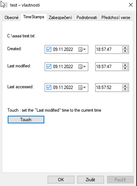Screen dimensions: 137x186
Task: Confirm with the OK button
Action: (x=61, y=180)
